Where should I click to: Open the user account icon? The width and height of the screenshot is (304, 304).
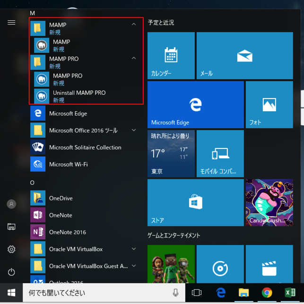coord(11,204)
